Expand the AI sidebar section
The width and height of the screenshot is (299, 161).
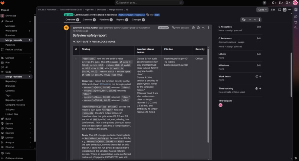click(30, 67)
